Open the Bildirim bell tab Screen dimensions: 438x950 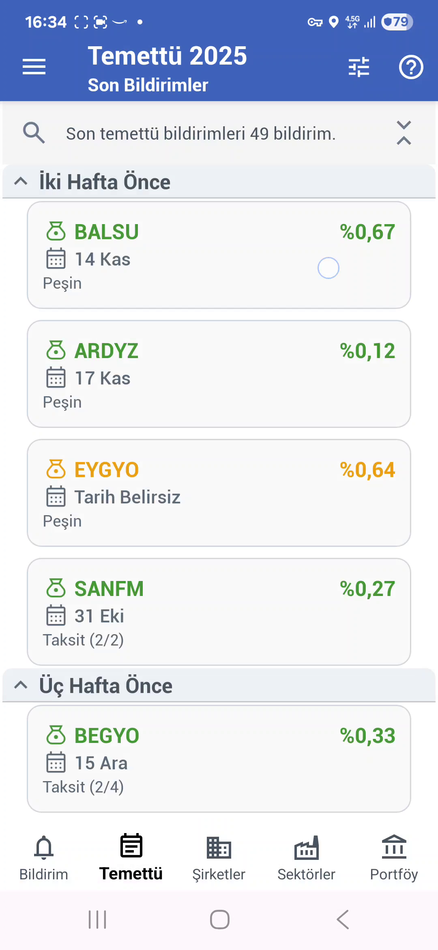tap(44, 857)
